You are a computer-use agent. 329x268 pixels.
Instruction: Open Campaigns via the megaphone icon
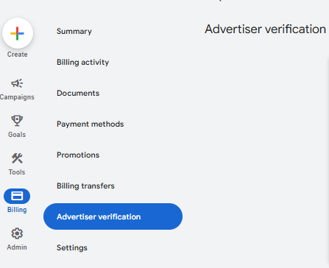pyautogui.click(x=17, y=83)
